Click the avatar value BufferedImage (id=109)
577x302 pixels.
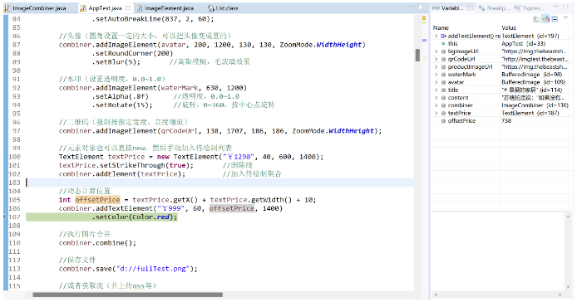(x=533, y=82)
